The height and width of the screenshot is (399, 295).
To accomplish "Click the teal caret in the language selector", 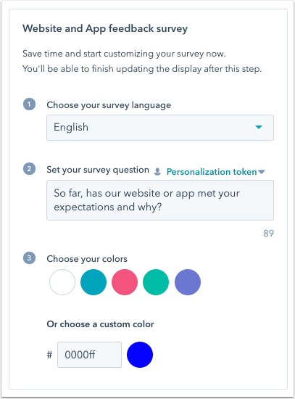I will [259, 127].
